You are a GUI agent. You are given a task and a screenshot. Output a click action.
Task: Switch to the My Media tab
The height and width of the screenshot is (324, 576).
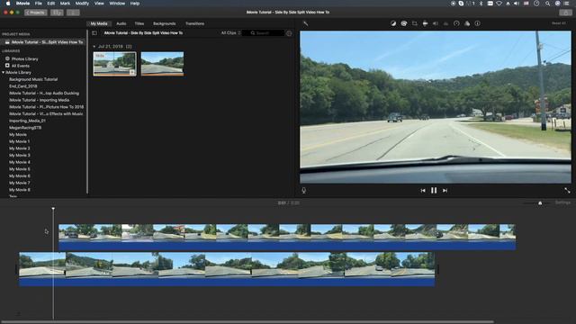[99, 23]
